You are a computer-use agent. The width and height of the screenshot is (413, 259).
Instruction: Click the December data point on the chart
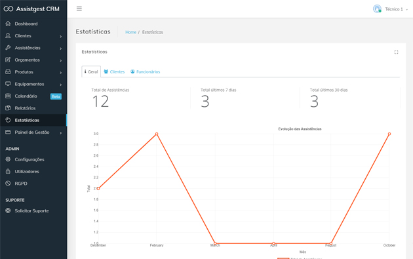click(98, 188)
